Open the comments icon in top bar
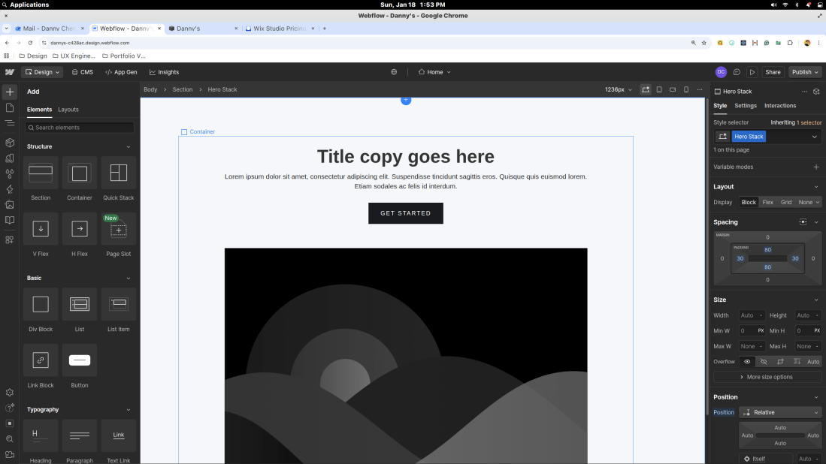 [x=737, y=72]
